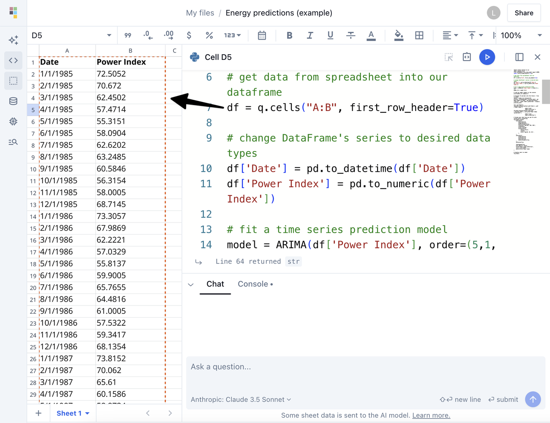Open the 123 number format dropdown

pyautogui.click(x=232, y=35)
